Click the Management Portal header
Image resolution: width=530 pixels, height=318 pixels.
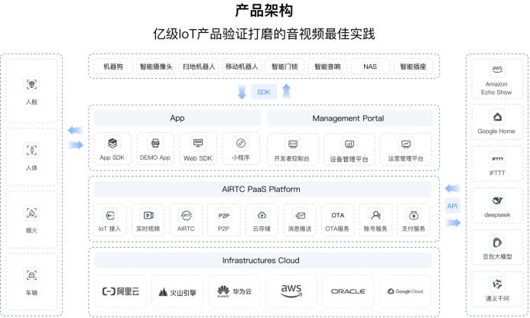click(348, 118)
